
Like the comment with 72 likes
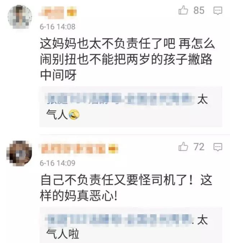click(183, 147)
